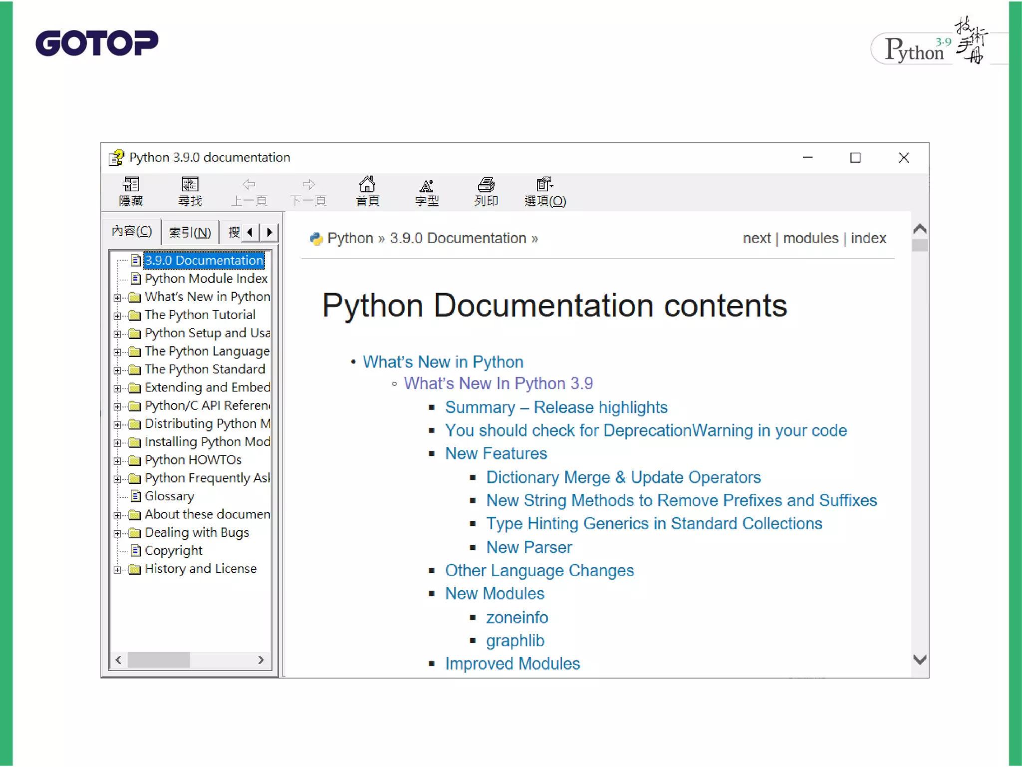Expand Python Setup and Usage node
The height and width of the screenshot is (767, 1022).
[x=117, y=334]
